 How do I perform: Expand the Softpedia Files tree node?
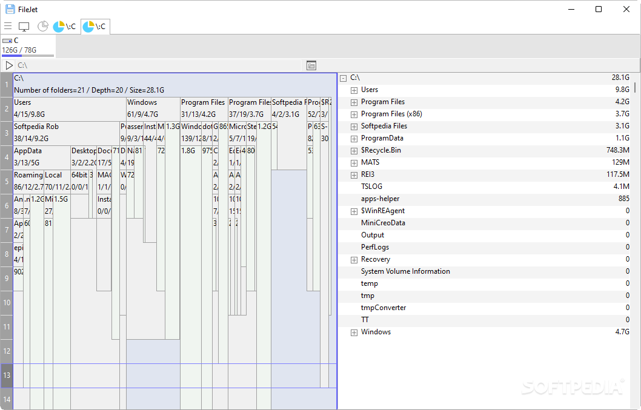click(354, 127)
